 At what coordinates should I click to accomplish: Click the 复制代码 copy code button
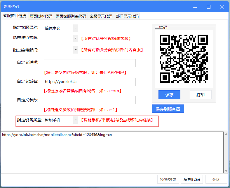pyautogui.click(x=192, y=179)
